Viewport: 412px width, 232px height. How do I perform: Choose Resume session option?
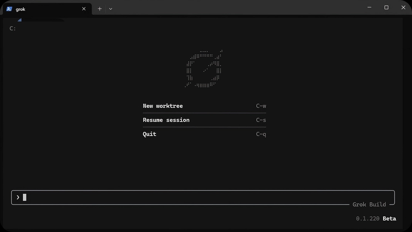pyautogui.click(x=204, y=120)
